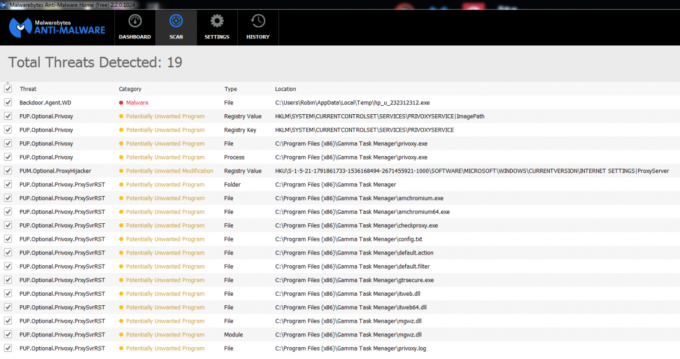
Task: Uncheck the Backdoor.Agent.WD threat checkbox
Action: 8,102
